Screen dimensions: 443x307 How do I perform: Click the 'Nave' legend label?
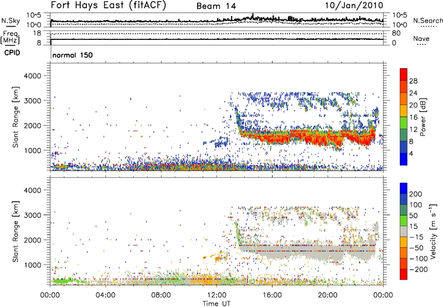(x=421, y=38)
